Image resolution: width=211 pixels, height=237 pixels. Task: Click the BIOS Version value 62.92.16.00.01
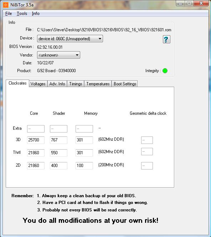pos(50,47)
